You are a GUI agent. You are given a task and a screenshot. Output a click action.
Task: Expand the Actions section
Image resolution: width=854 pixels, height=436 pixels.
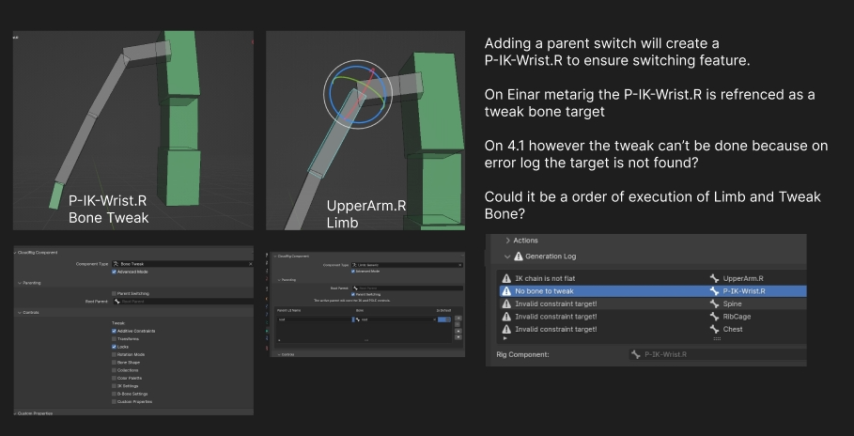click(507, 241)
